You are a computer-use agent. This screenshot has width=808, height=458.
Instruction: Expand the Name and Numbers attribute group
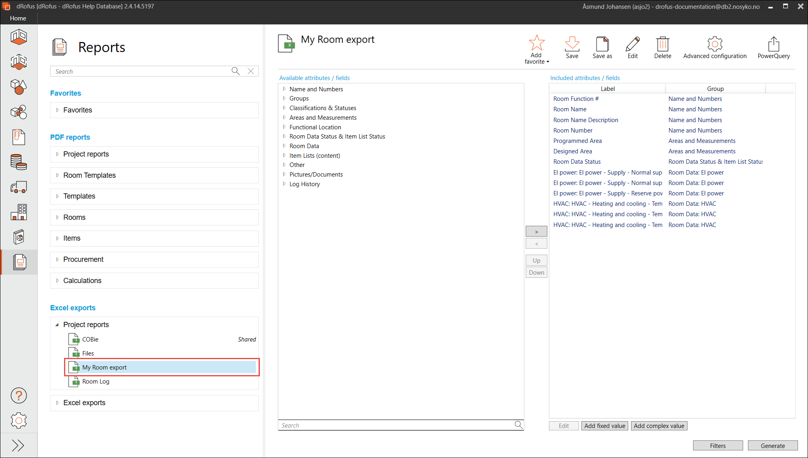point(284,89)
